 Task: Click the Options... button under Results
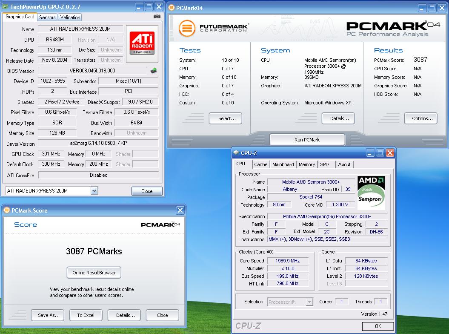(x=421, y=118)
